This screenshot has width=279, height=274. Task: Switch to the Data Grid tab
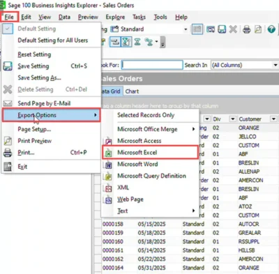(x=112, y=91)
